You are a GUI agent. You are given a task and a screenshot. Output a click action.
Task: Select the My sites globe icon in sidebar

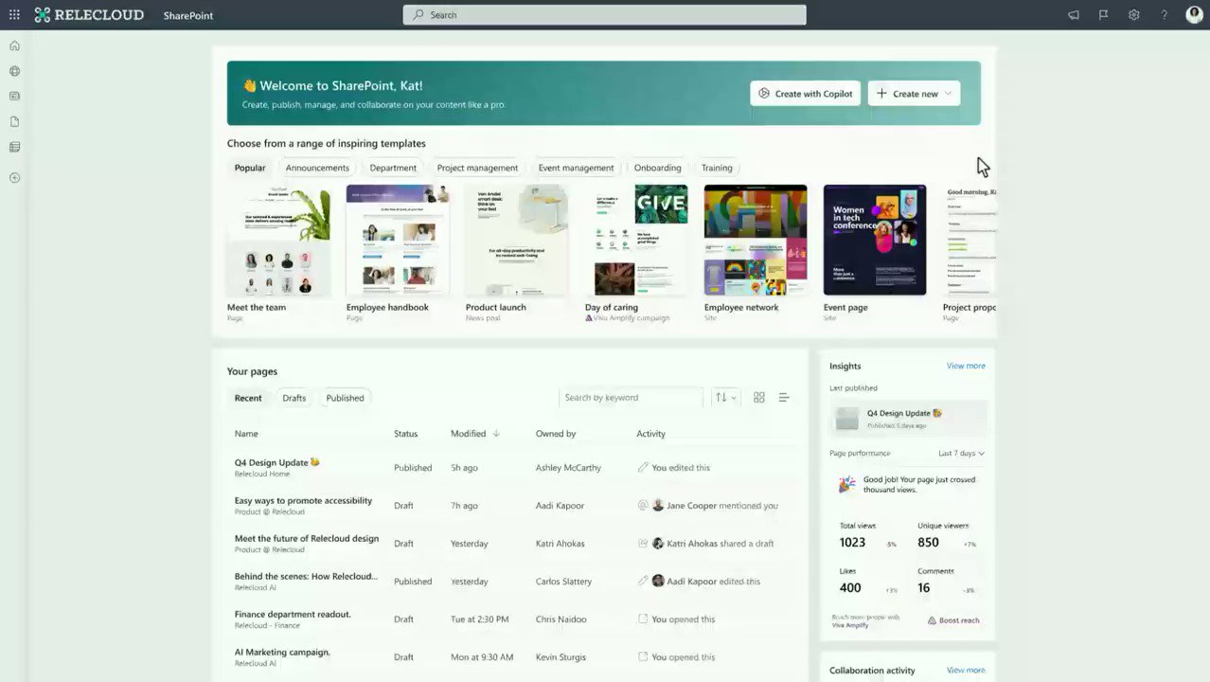click(14, 71)
